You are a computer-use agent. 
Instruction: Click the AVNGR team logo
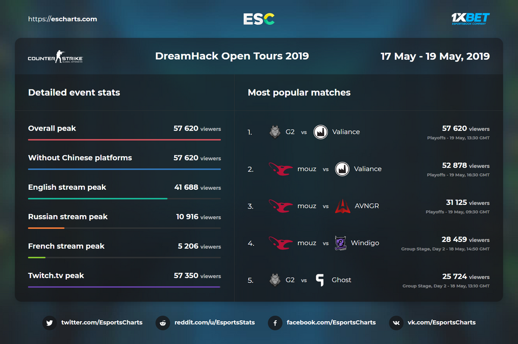pyautogui.click(x=343, y=206)
